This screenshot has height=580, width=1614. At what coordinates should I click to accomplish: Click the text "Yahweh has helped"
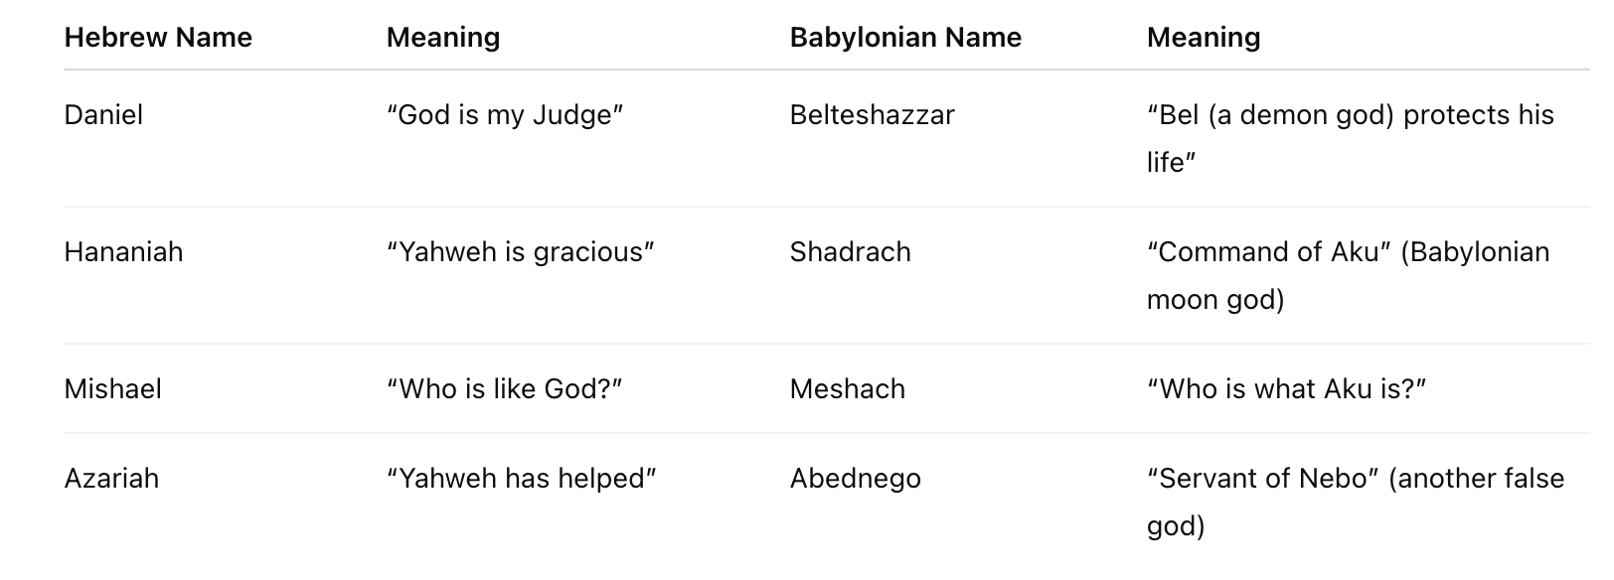click(x=522, y=479)
